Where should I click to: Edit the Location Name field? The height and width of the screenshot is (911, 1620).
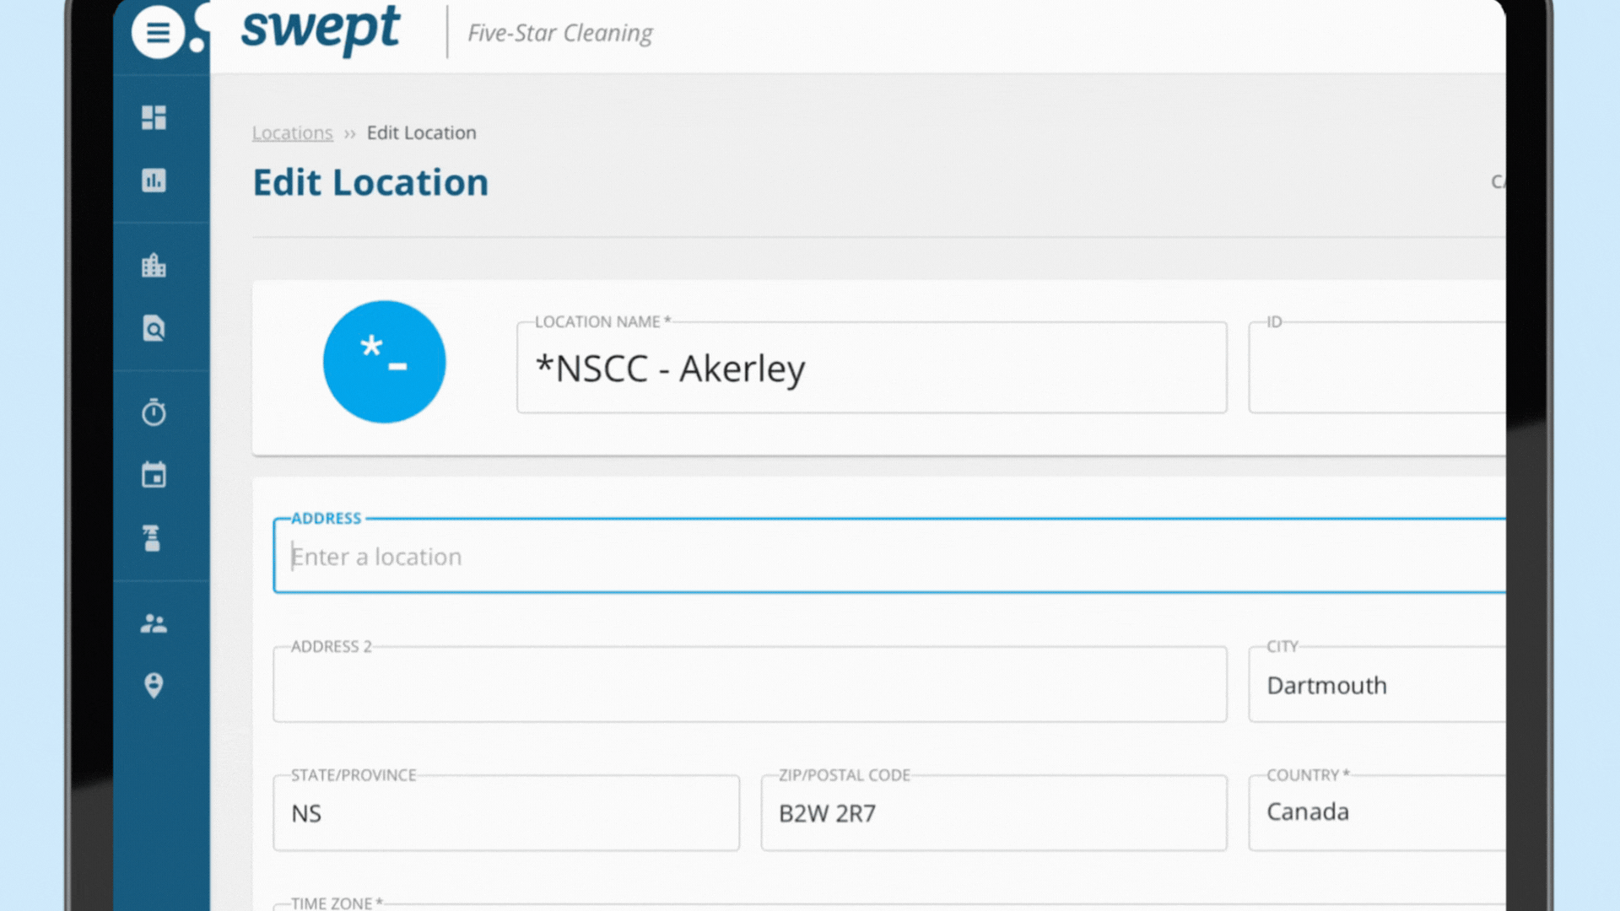[871, 369]
